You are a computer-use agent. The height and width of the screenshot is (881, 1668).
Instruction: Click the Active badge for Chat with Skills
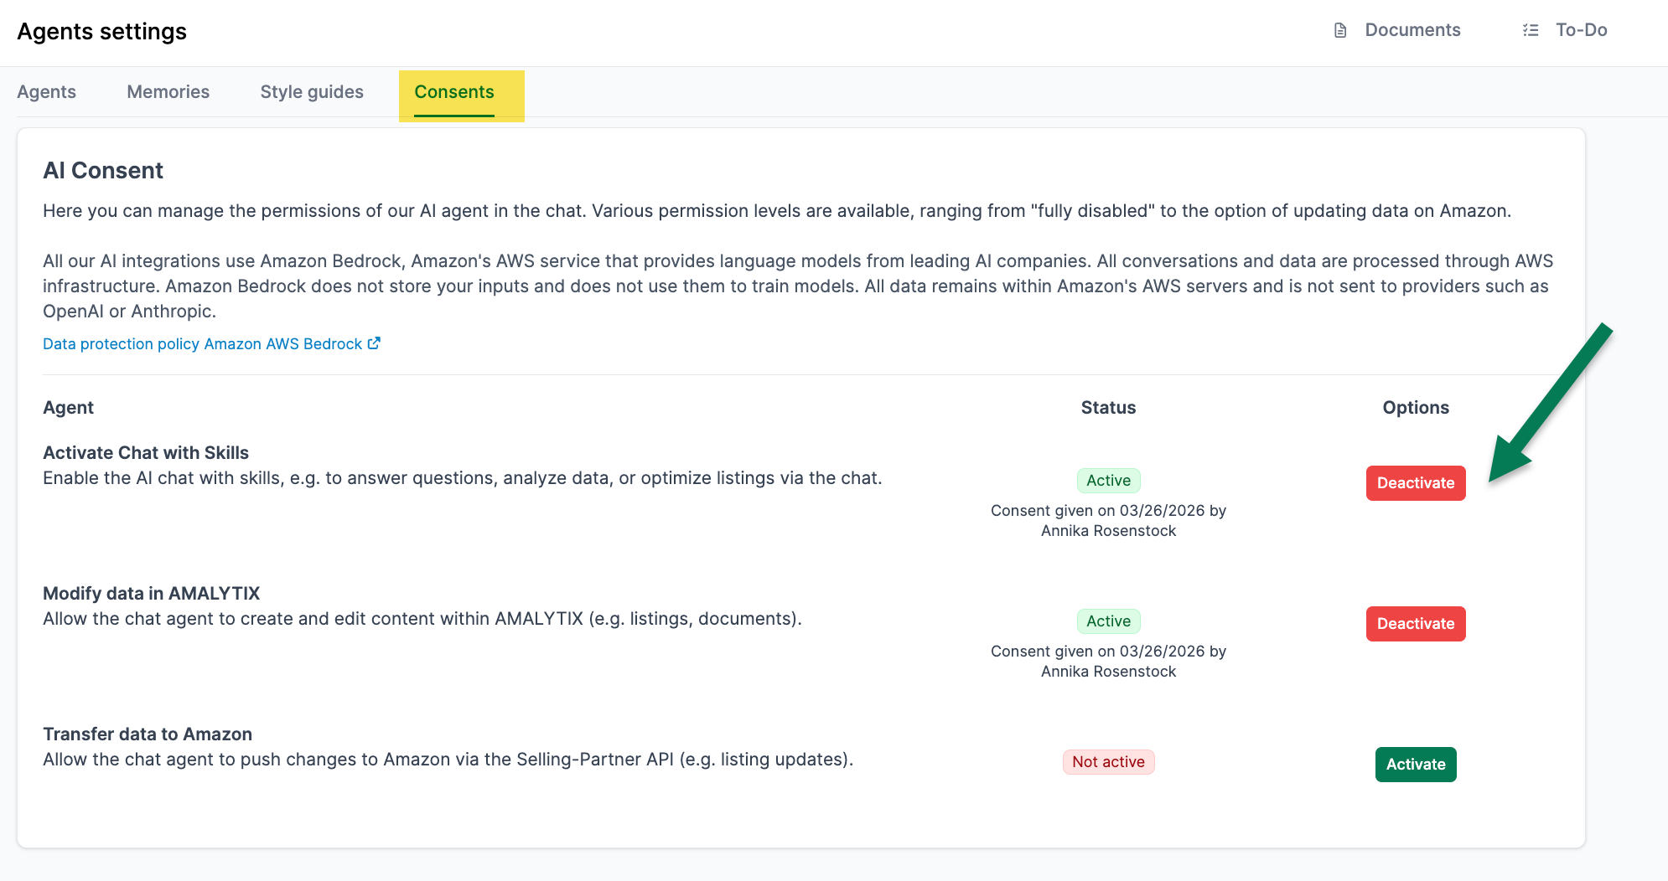pos(1108,481)
